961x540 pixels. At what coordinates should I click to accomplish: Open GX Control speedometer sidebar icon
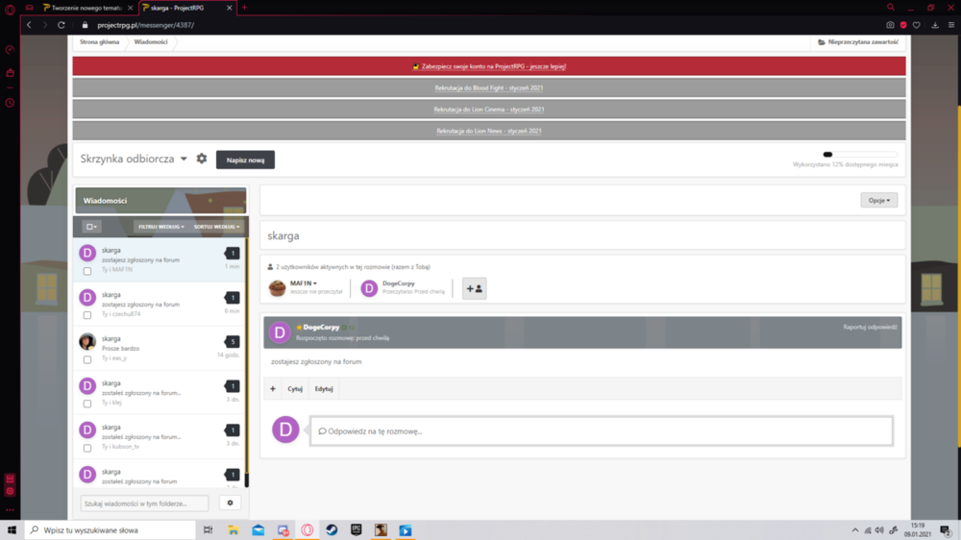pos(10,50)
